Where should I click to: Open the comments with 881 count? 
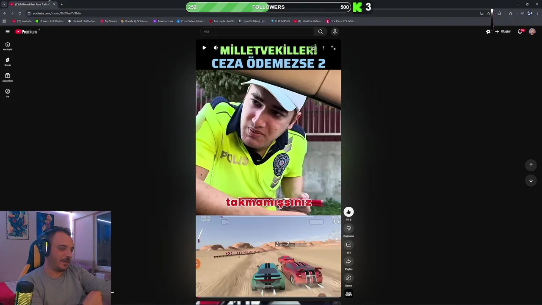(x=348, y=245)
